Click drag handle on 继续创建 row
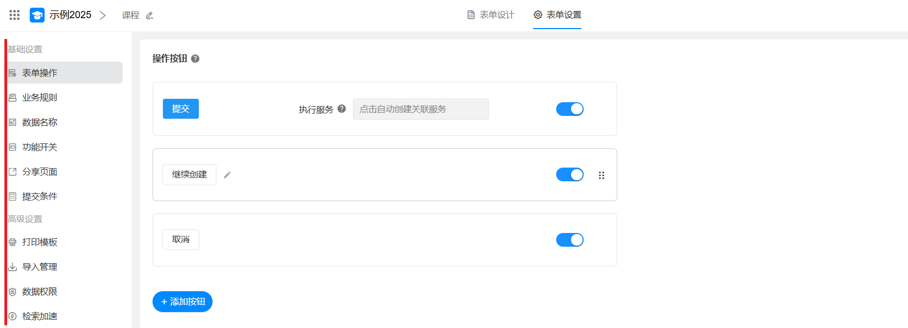 (x=601, y=175)
